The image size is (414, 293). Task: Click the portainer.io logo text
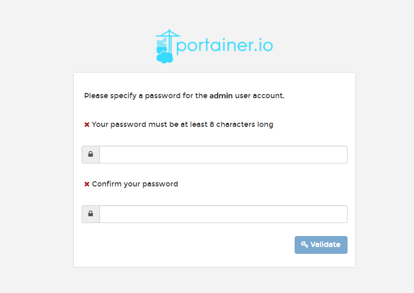click(224, 45)
